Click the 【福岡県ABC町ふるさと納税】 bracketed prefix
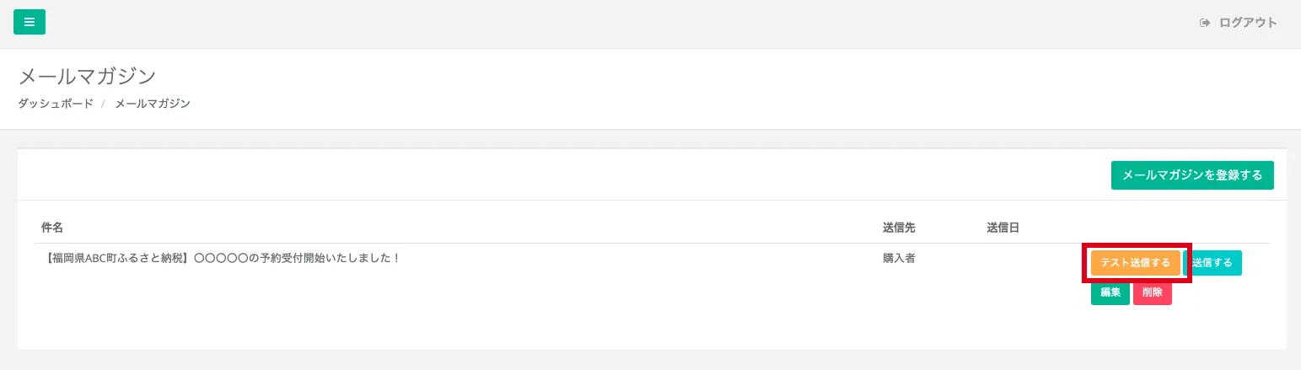Screen dimensions: 1301x370 (118, 258)
